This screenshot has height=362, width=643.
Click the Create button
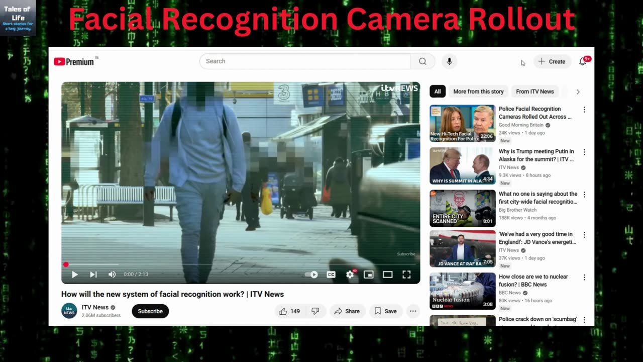click(552, 61)
